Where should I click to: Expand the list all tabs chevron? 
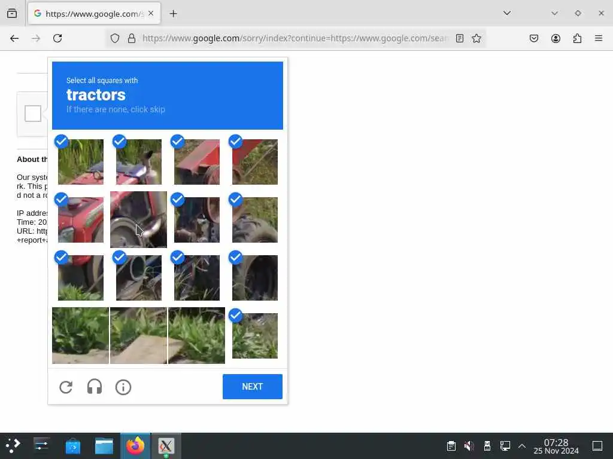507,13
